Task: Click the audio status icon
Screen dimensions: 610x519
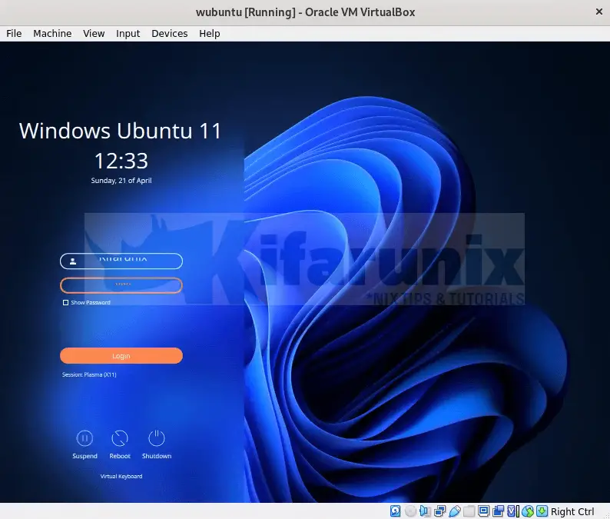Action: pyautogui.click(x=425, y=511)
